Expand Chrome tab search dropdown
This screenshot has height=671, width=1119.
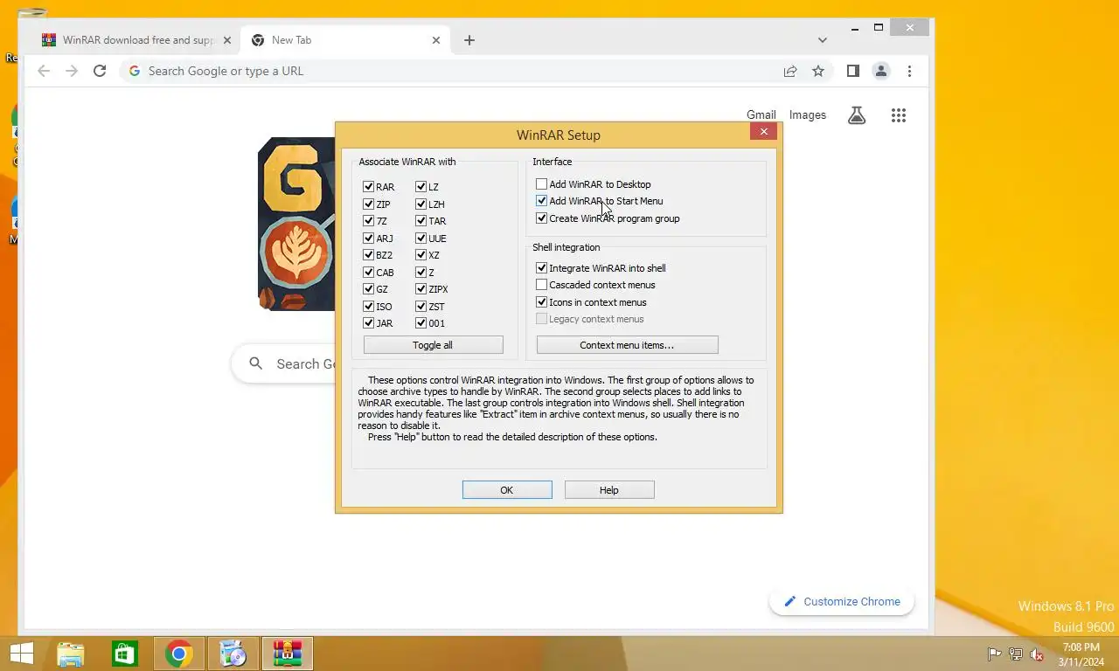tap(823, 40)
